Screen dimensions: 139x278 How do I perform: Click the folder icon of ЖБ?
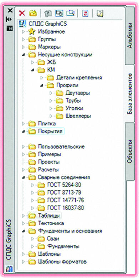click(41, 62)
